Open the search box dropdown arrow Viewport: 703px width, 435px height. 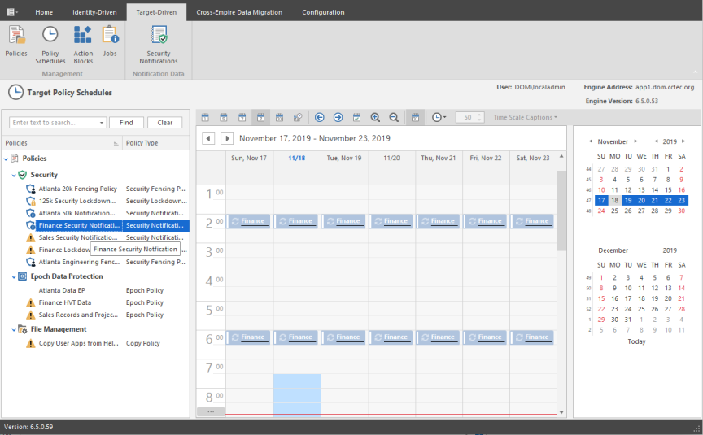coord(102,123)
